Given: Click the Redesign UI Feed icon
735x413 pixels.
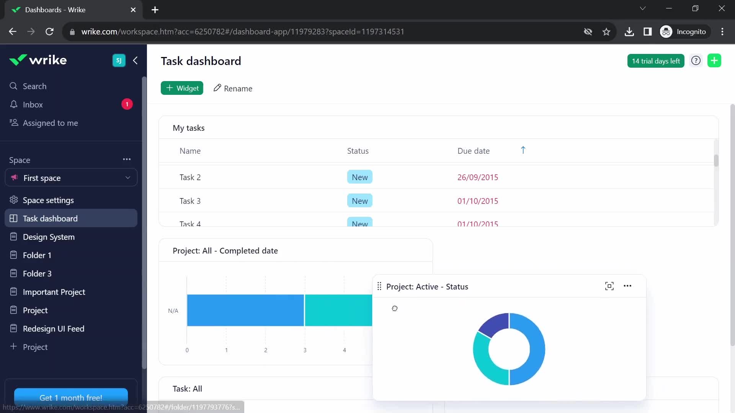Looking at the screenshot, I should (x=13, y=328).
